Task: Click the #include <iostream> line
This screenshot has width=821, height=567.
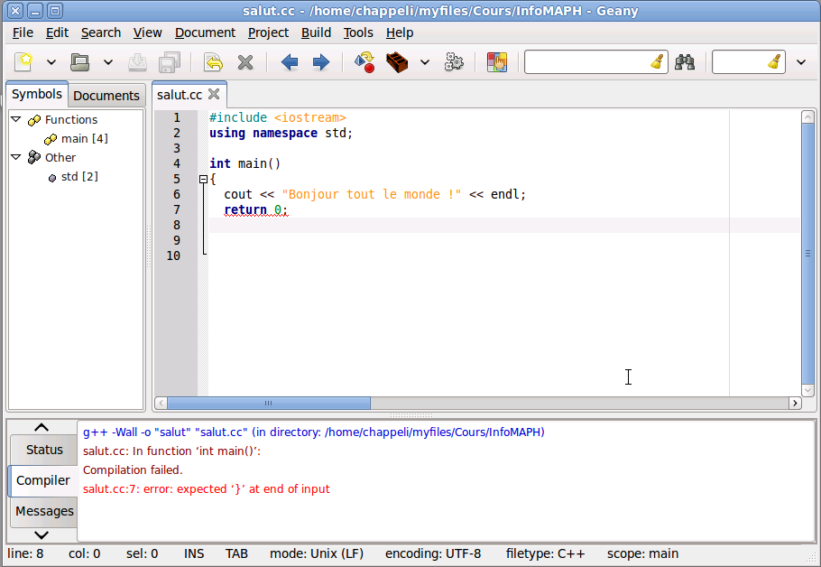Action: pos(278,117)
